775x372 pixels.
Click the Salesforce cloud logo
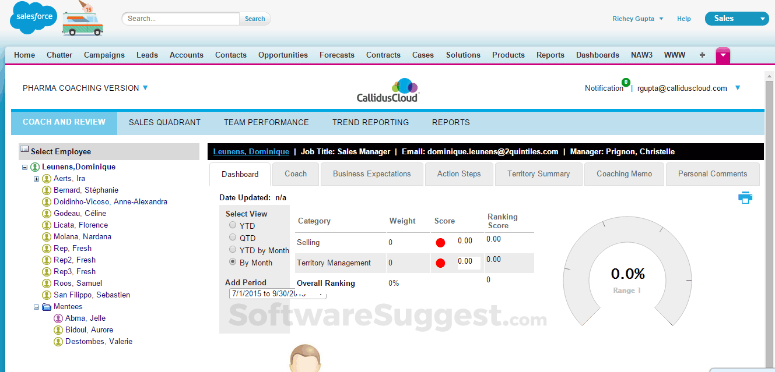(x=33, y=19)
